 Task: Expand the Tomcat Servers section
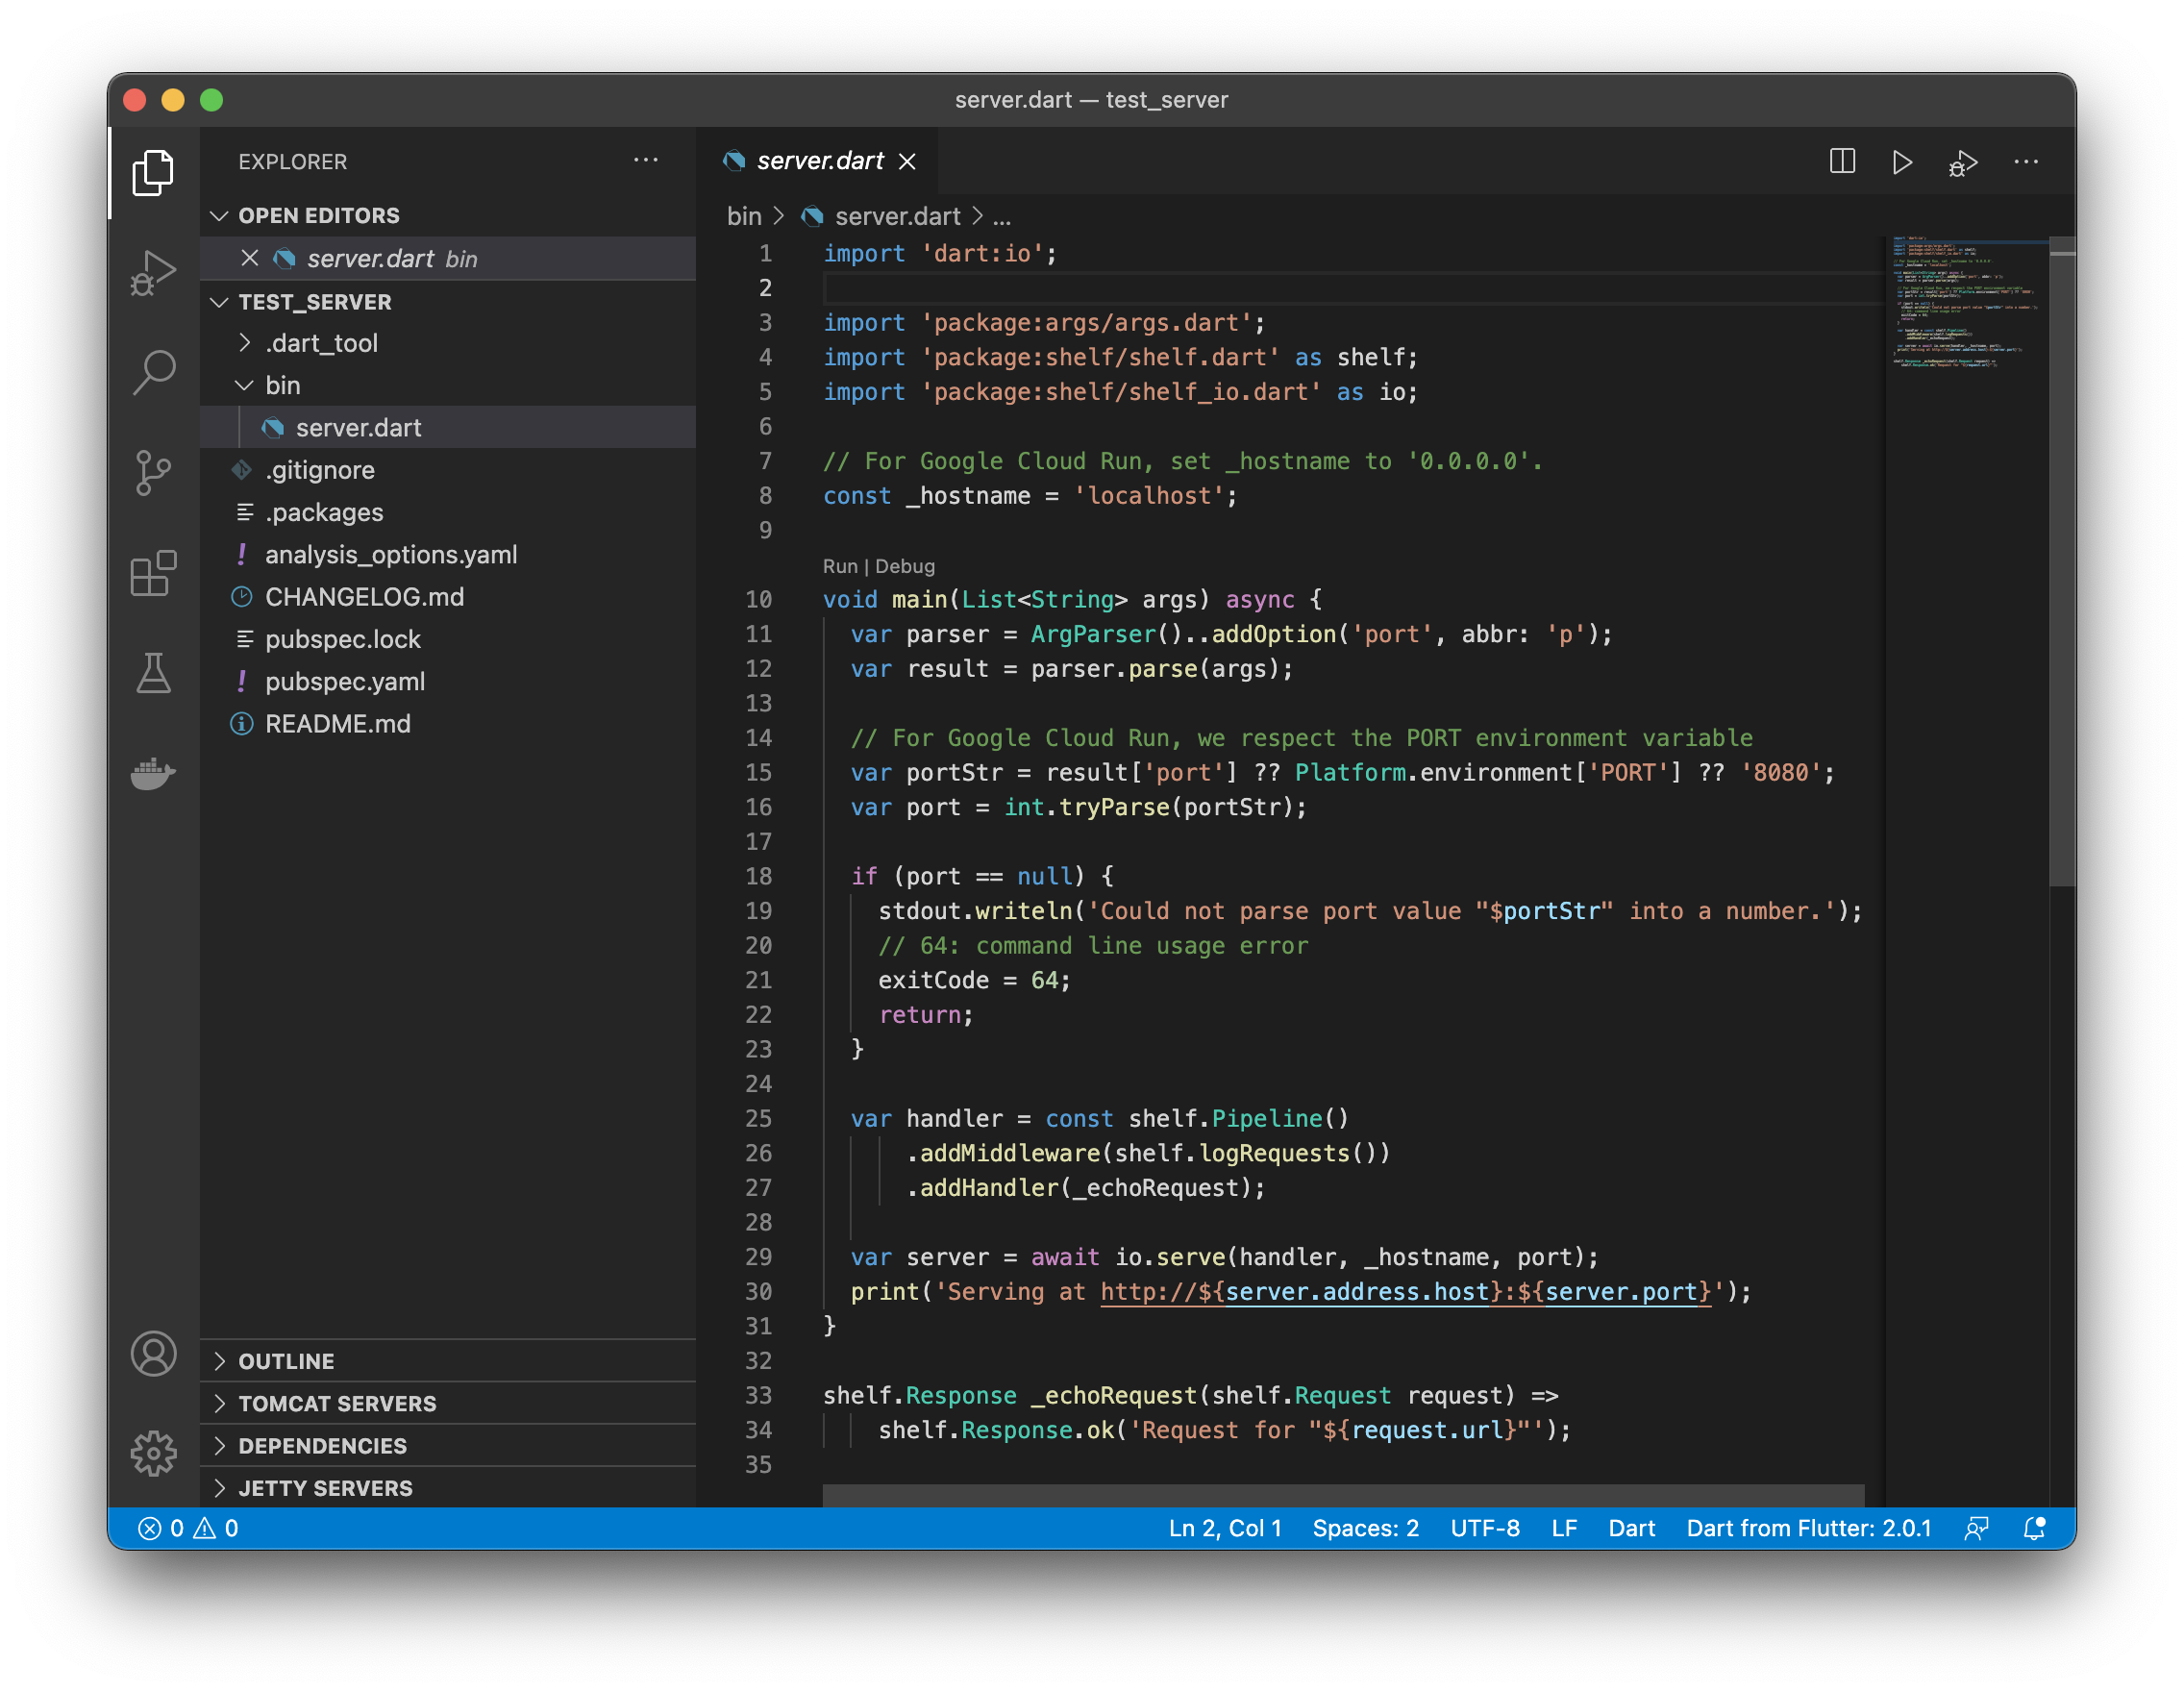pyautogui.click(x=449, y=1403)
